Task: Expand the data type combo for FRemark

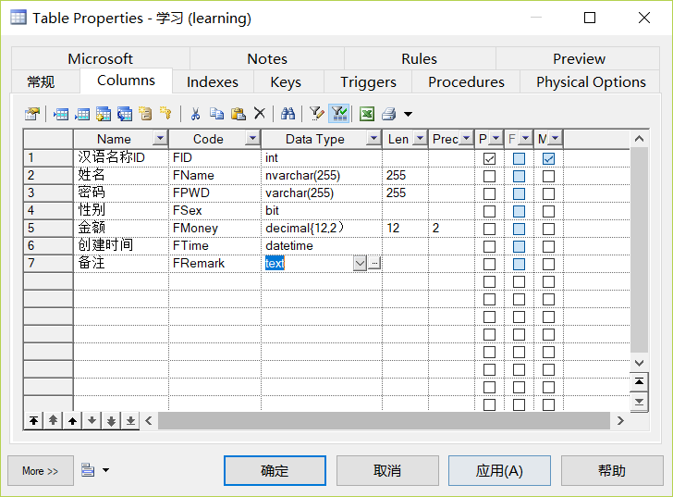Action: click(360, 263)
